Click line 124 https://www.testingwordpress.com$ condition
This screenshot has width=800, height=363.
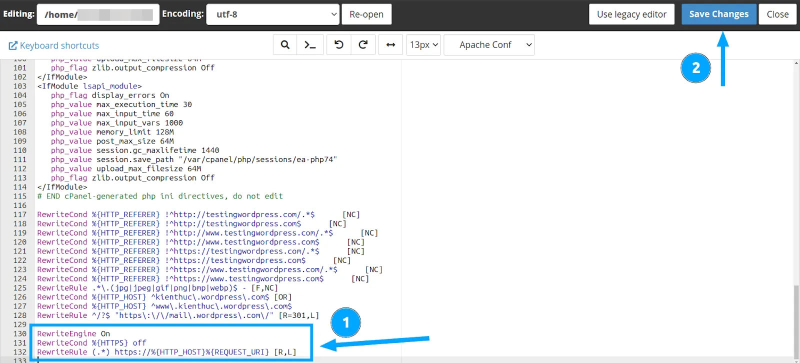(x=203, y=279)
